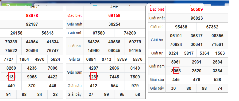
Task: Select the Giải nhất label beside 30254
Action: [x=75, y=24]
